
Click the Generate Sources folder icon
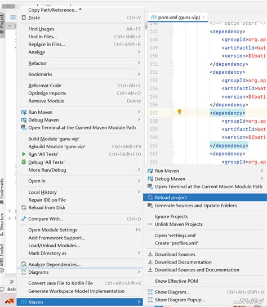(150, 206)
